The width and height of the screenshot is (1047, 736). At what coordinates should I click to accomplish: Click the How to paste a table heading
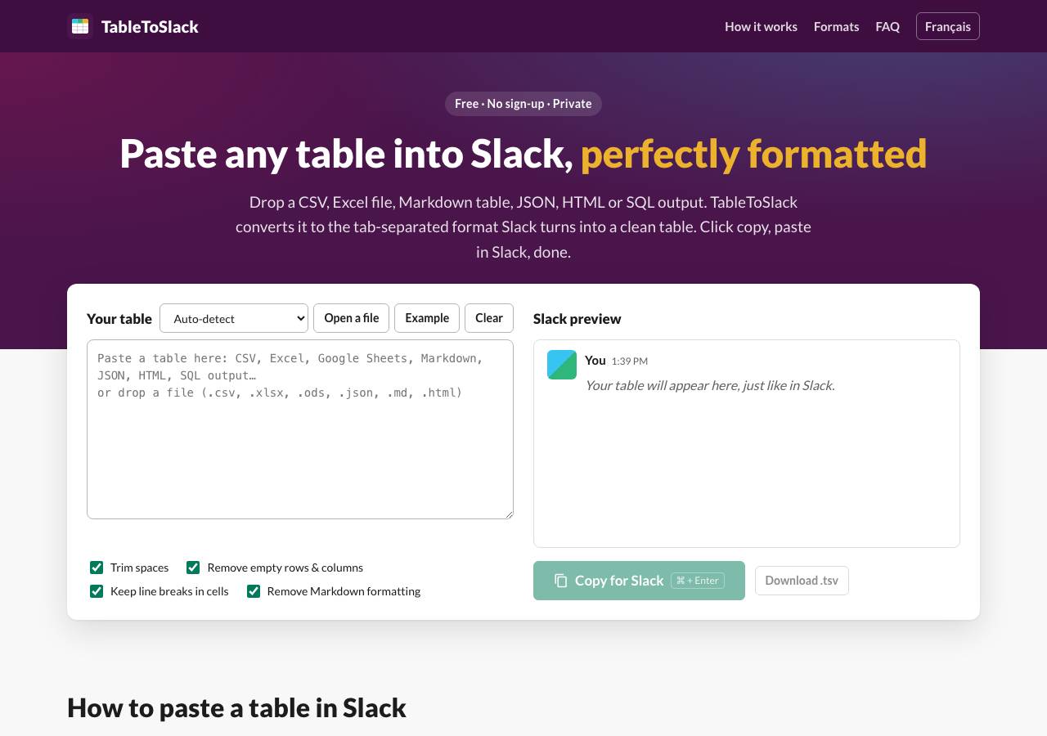(236, 707)
